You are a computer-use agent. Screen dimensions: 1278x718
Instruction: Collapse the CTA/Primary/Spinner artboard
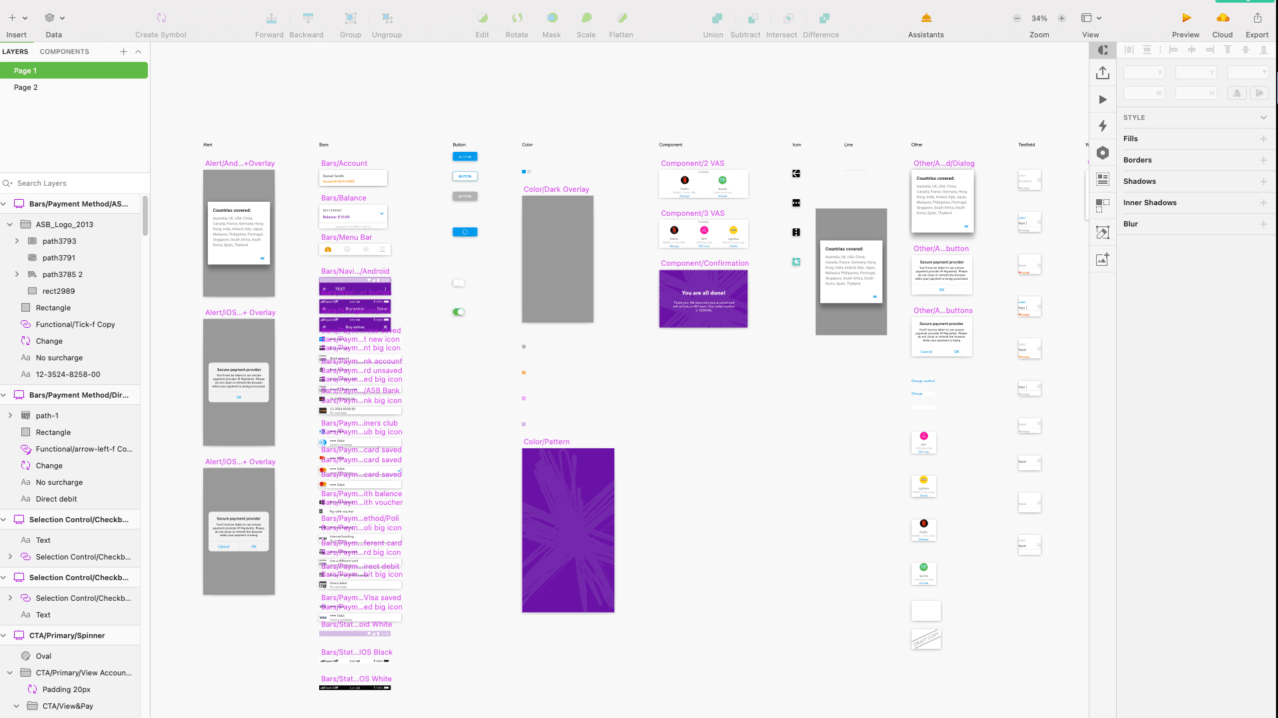point(4,635)
